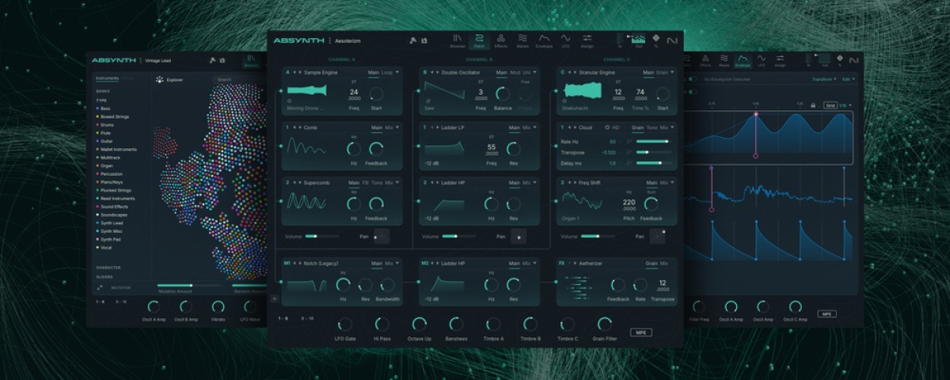Select the Assign icon in right window

click(x=781, y=60)
